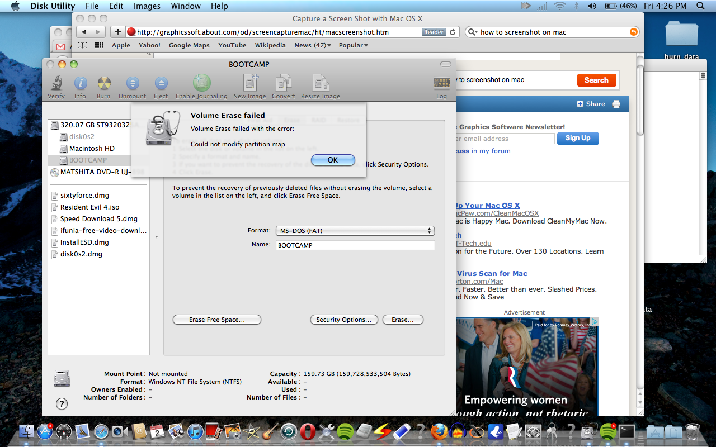Click the Unmount toolbar icon
The width and height of the screenshot is (716, 447).
(x=133, y=83)
